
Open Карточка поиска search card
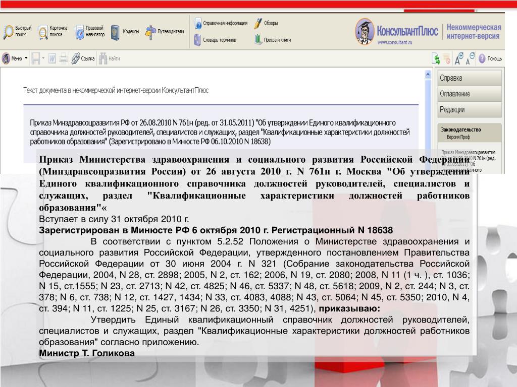click(52, 32)
